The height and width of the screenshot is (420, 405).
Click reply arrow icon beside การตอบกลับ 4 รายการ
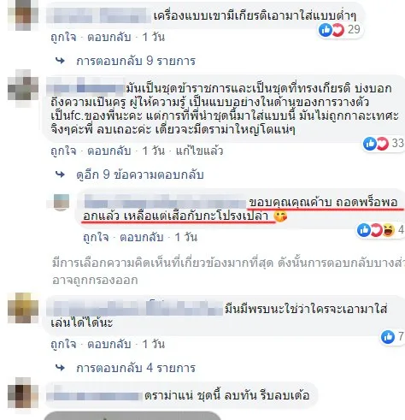pos(60,368)
